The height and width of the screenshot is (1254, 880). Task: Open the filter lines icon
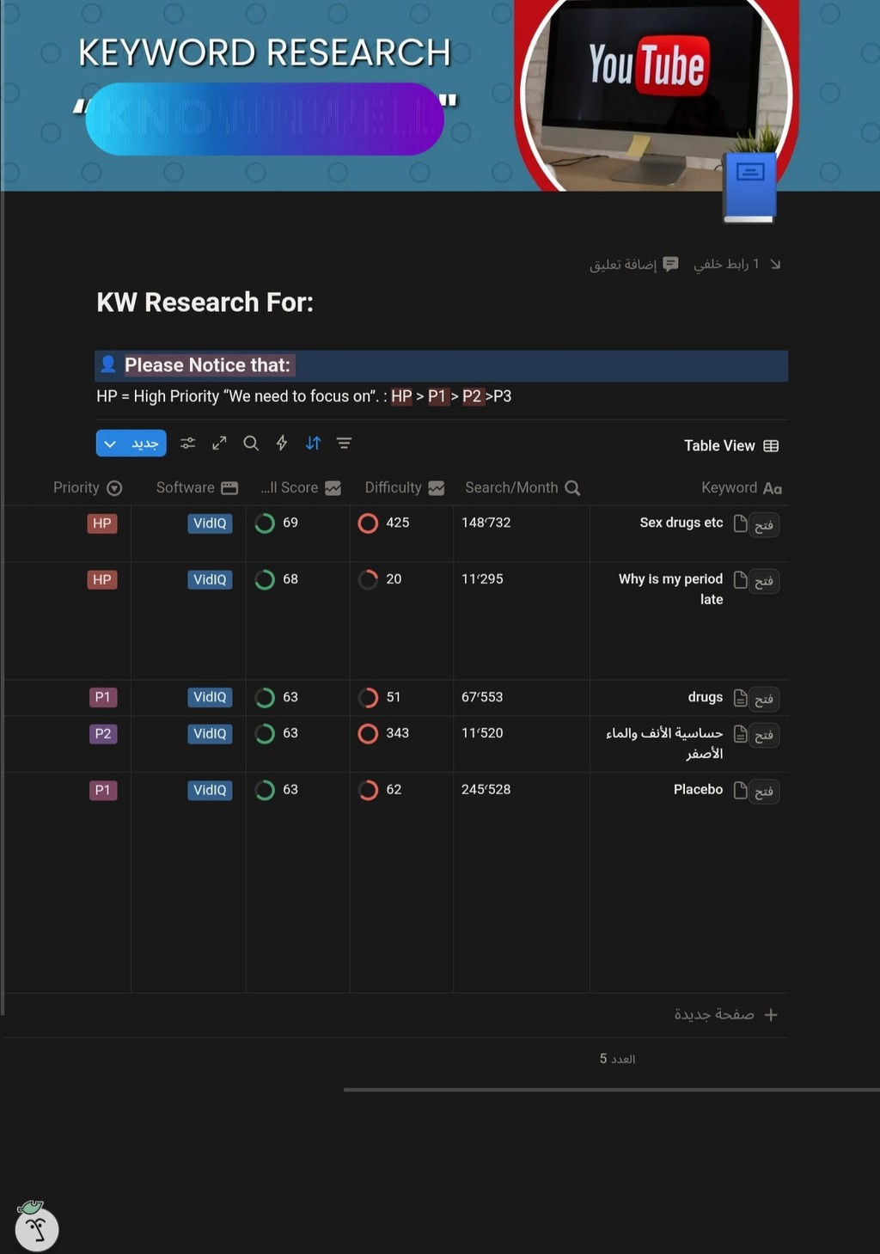click(x=344, y=443)
